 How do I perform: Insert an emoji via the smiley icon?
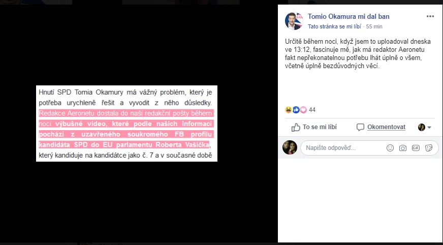[x=390, y=148]
